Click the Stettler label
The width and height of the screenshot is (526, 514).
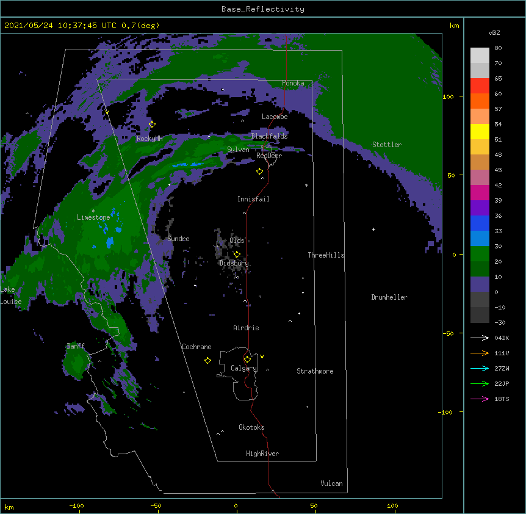click(387, 145)
